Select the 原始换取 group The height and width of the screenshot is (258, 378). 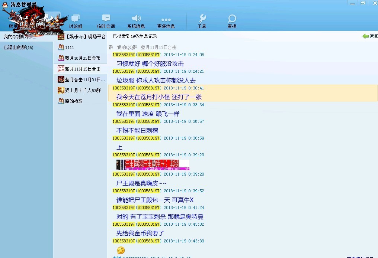click(x=74, y=101)
